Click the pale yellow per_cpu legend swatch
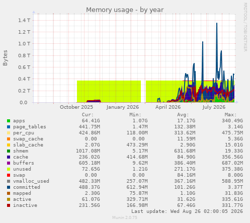 pyautogui.click(x=9, y=133)
